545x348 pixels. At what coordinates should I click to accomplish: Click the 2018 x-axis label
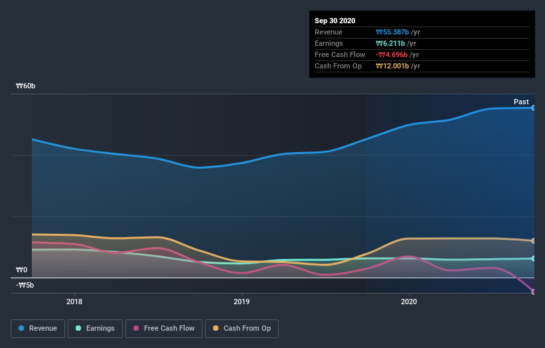pyautogui.click(x=74, y=302)
